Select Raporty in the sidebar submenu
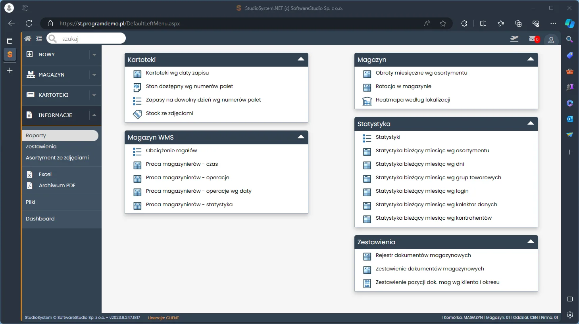This screenshot has width=579, height=324. (x=60, y=136)
